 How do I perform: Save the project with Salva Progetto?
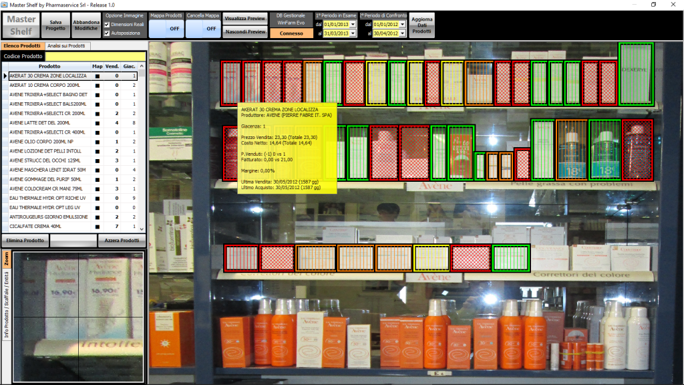tap(55, 25)
